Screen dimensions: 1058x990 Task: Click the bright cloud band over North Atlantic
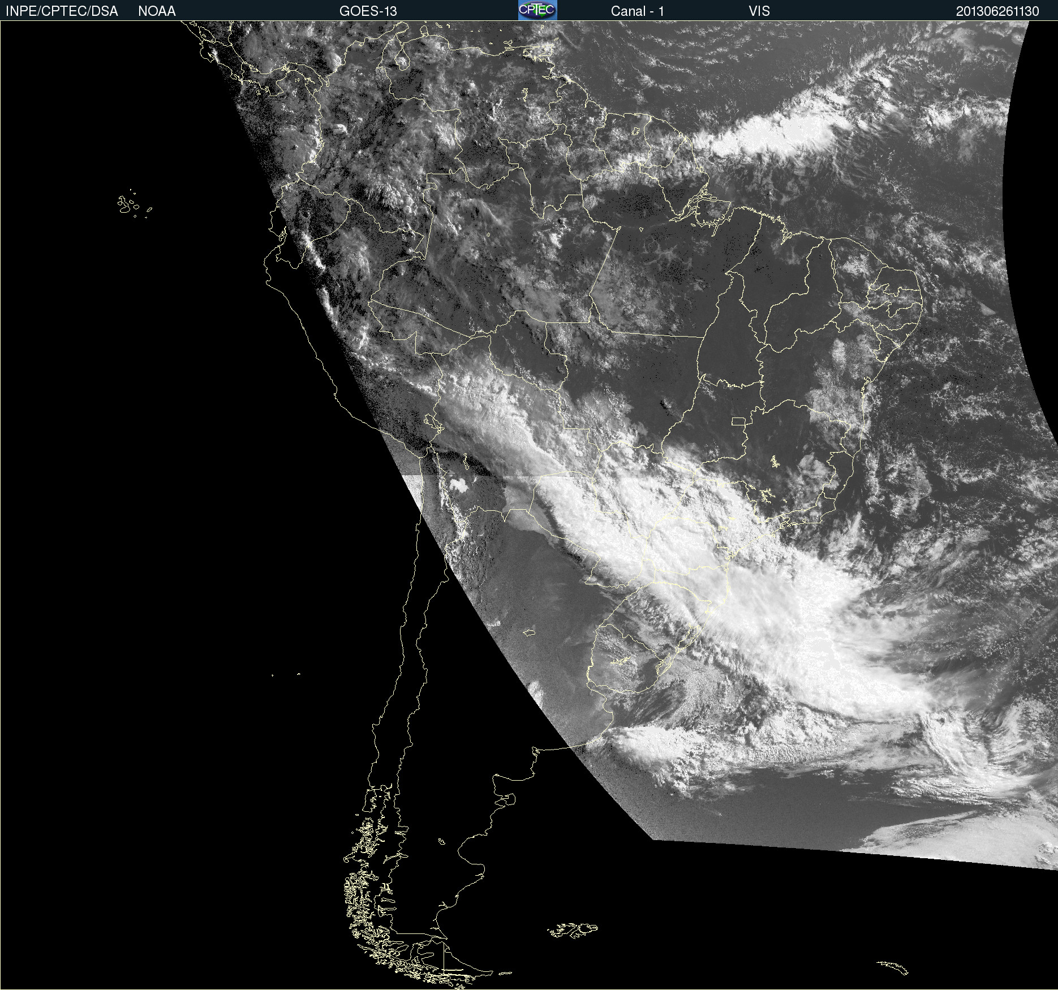pyautogui.click(x=775, y=130)
